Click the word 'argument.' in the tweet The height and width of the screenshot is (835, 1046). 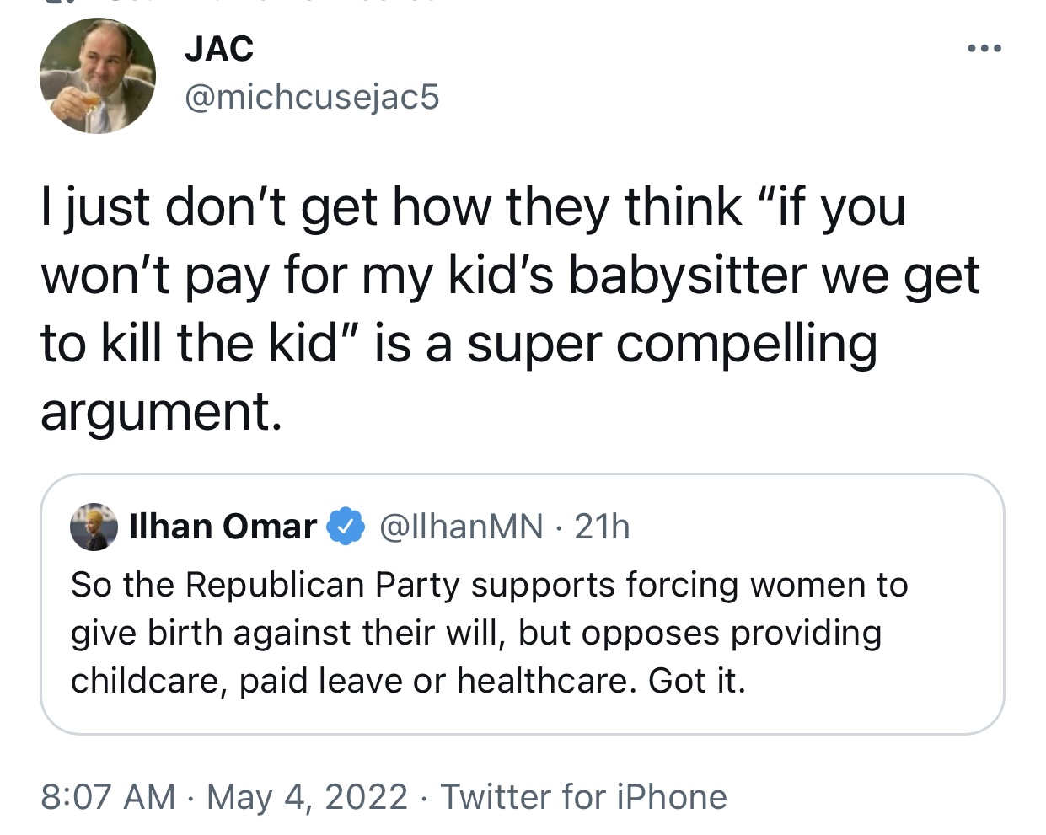pos(161,413)
